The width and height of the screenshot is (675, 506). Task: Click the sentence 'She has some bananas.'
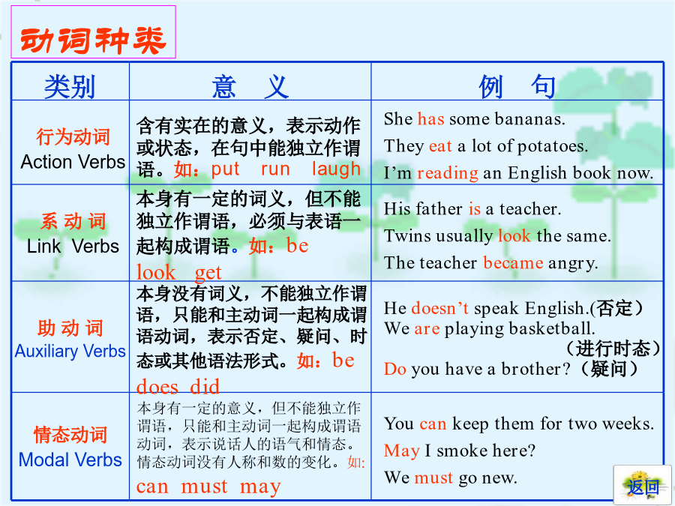coord(475,118)
